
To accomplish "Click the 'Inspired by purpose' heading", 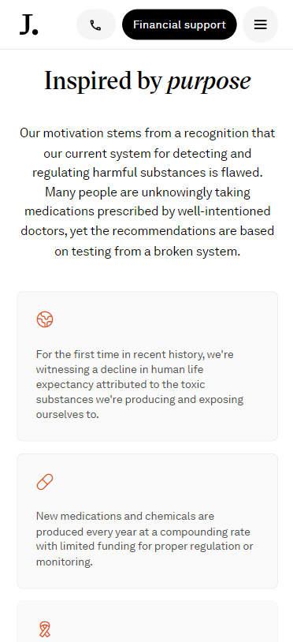I will (147, 80).
